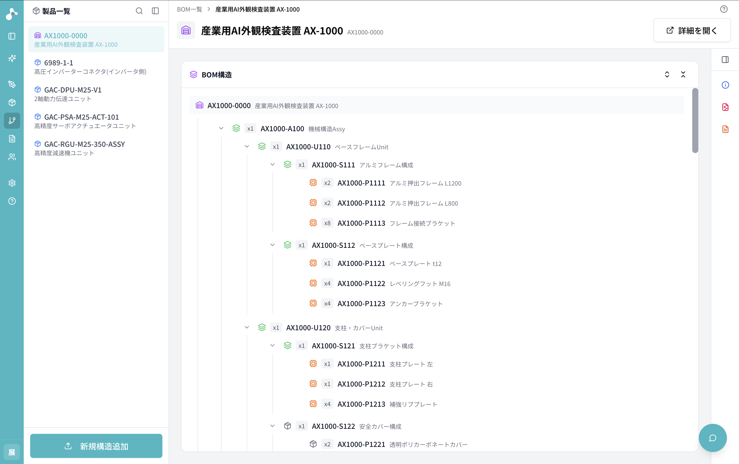
Task: Select GAC-DPU-M25-V1 in product list
Action: point(96,94)
